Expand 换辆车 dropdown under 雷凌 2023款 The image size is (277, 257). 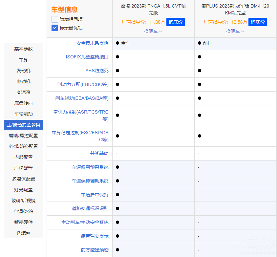[153, 31]
